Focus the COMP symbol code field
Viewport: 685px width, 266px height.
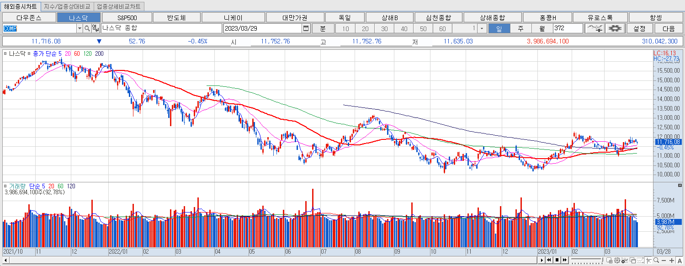[39, 28]
